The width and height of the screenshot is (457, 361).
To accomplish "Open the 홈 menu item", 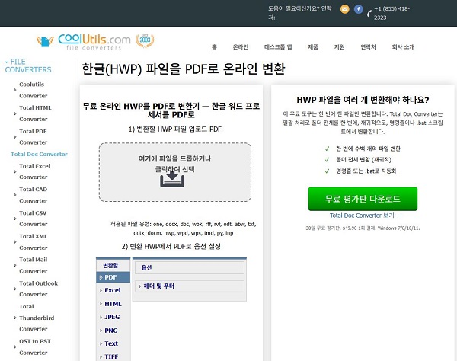I will 214,47.
